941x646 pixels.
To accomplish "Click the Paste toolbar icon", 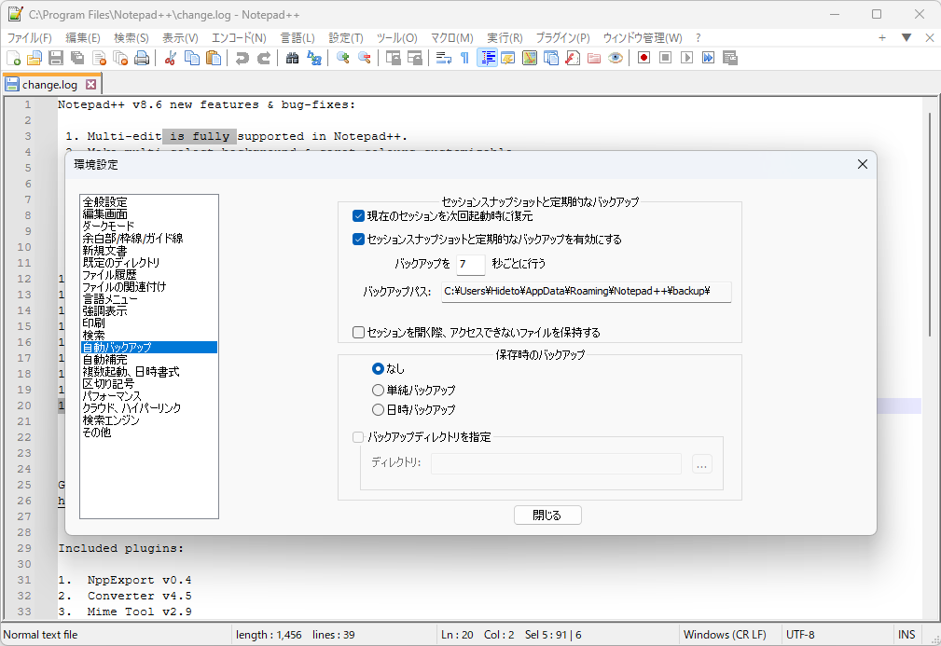I will [x=213, y=57].
